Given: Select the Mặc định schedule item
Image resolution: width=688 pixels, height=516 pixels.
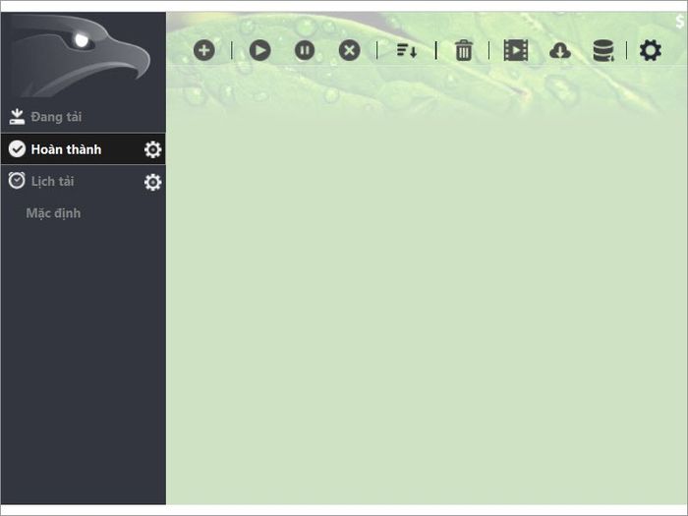Looking at the screenshot, I should point(53,213).
